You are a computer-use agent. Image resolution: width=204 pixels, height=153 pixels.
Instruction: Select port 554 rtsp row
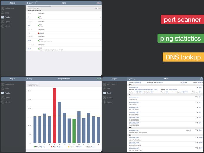tap(63, 49)
